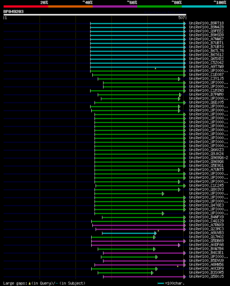Click the white query sequence bar

(x=95, y=15)
